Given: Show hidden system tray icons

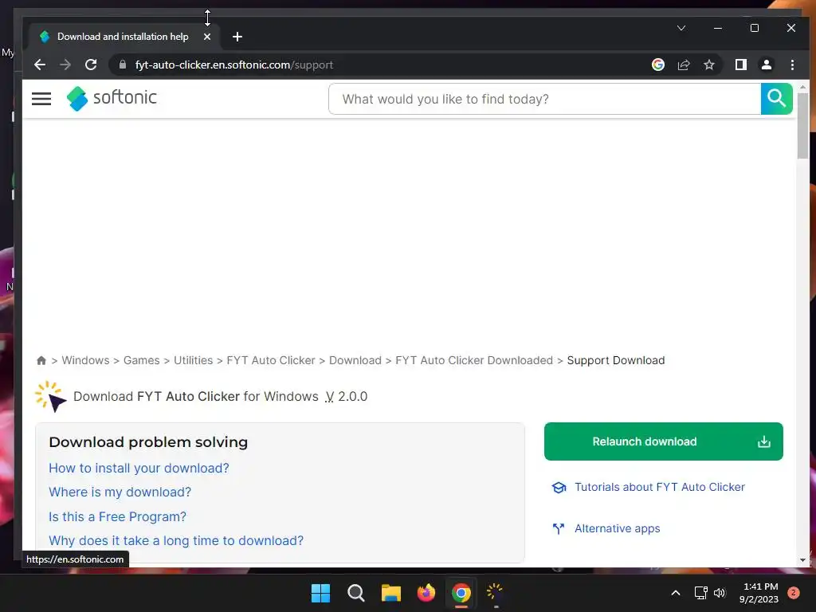Looking at the screenshot, I should 676,593.
